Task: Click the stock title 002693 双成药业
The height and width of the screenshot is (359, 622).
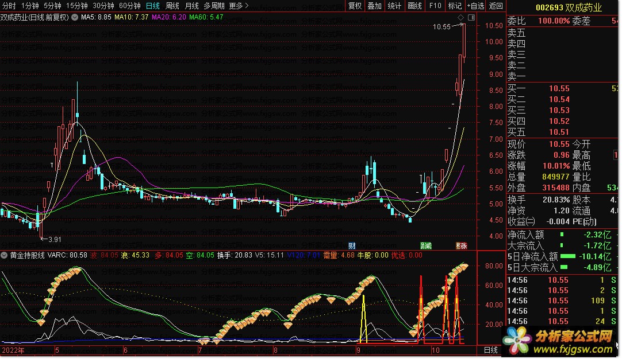Action: pyautogui.click(x=569, y=7)
